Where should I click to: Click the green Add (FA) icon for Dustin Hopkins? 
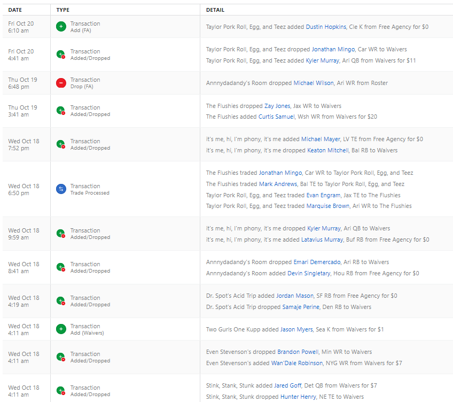coord(61,27)
